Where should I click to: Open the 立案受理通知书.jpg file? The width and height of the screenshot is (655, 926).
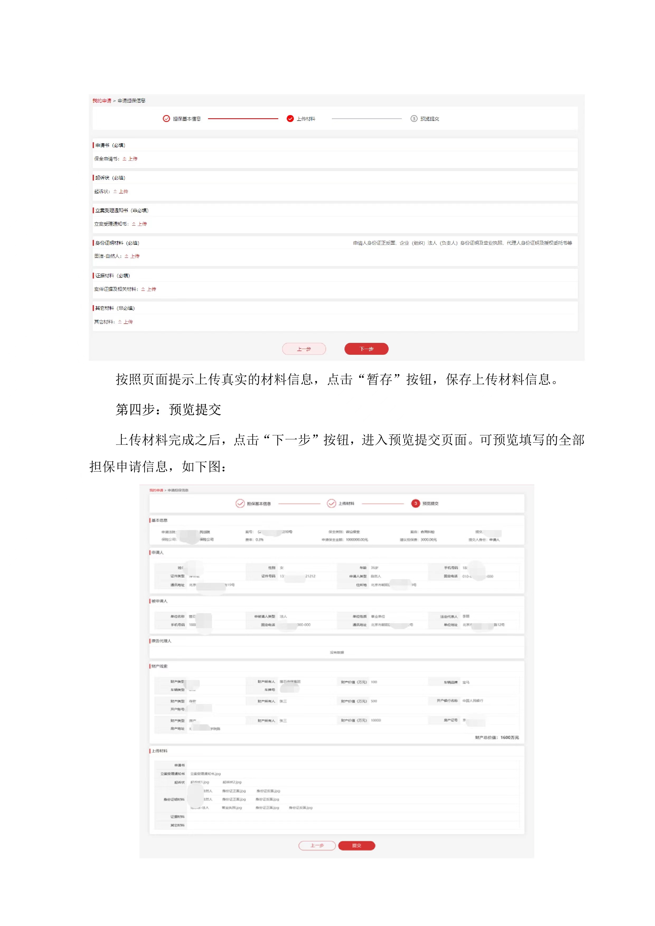click(x=206, y=773)
